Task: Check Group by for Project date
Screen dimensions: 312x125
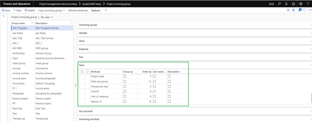Action: coord(125,76)
